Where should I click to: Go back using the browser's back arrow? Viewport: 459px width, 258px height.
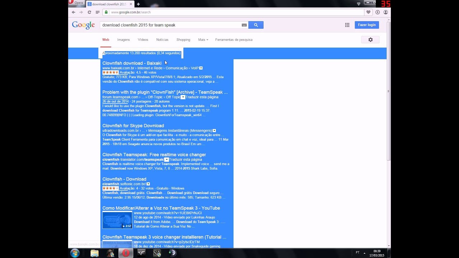[74, 12]
